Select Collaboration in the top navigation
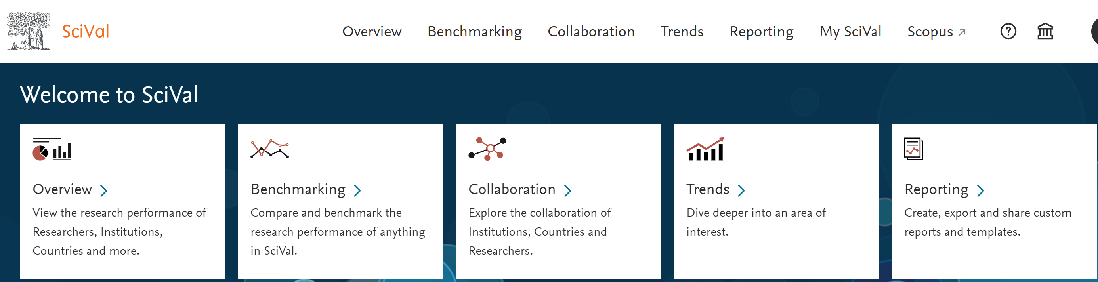 591,32
